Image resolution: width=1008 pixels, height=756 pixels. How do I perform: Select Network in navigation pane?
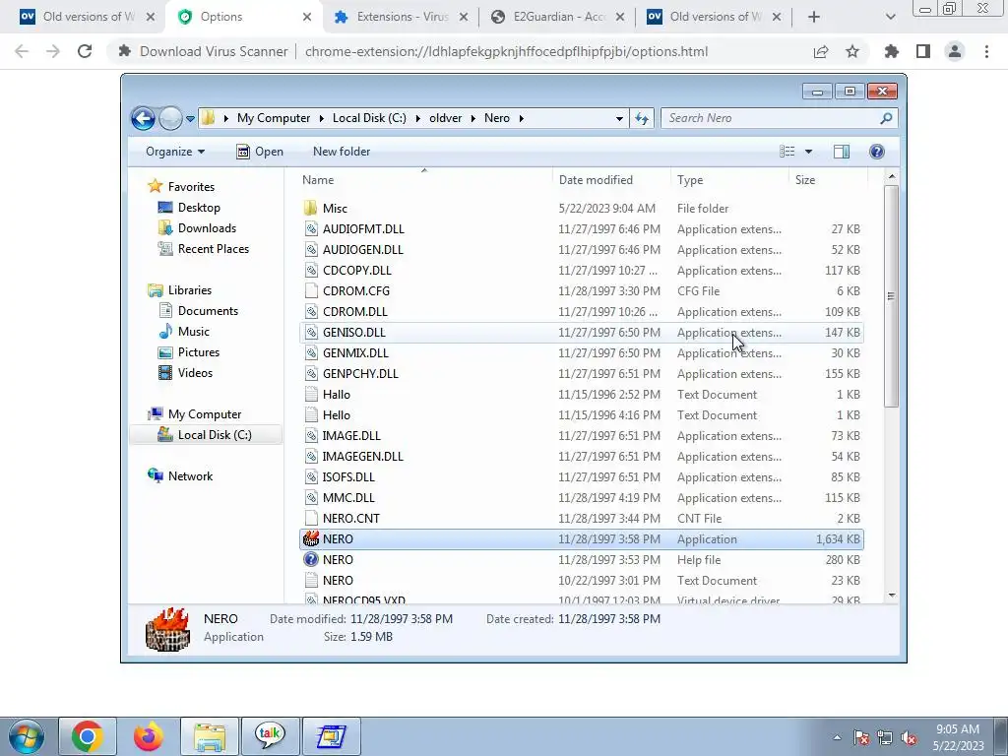coord(181,476)
